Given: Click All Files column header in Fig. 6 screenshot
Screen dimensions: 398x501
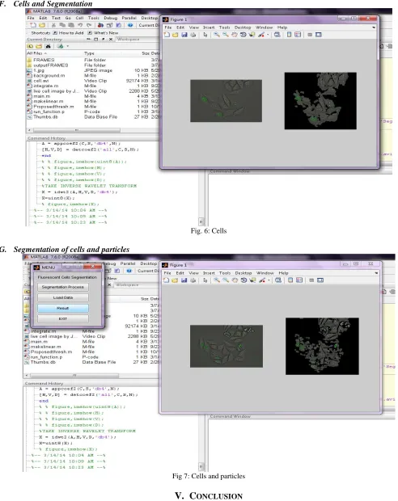Looking at the screenshot, I should (36, 53).
